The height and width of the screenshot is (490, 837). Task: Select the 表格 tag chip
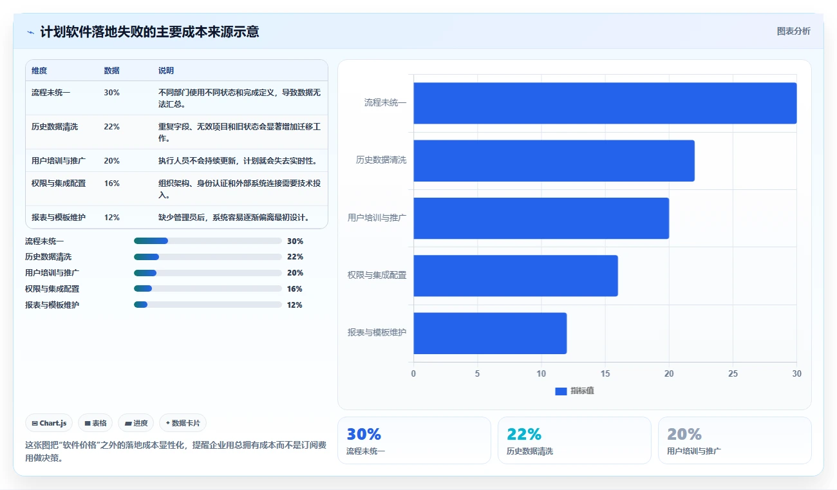pos(95,423)
